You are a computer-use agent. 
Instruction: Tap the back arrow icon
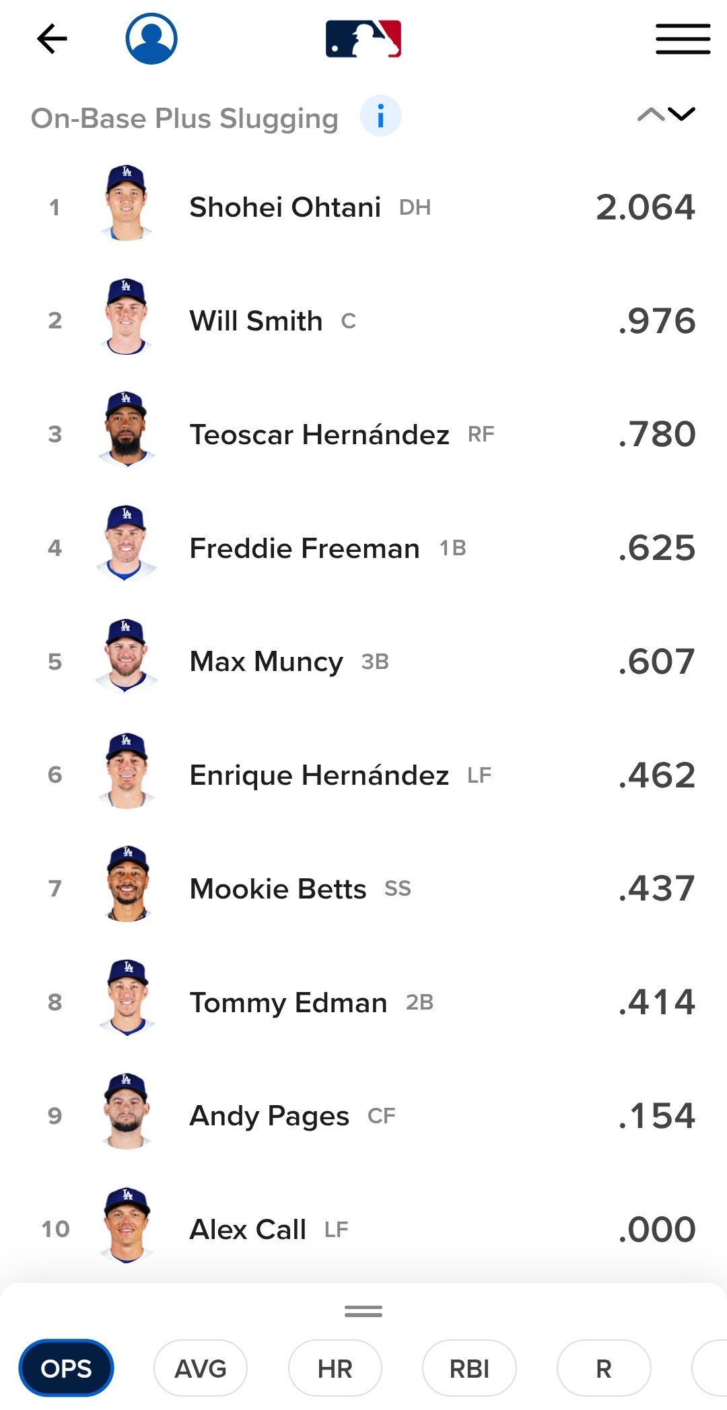pos(52,38)
